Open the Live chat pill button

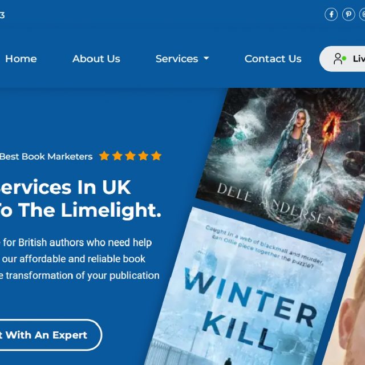pos(342,59)
